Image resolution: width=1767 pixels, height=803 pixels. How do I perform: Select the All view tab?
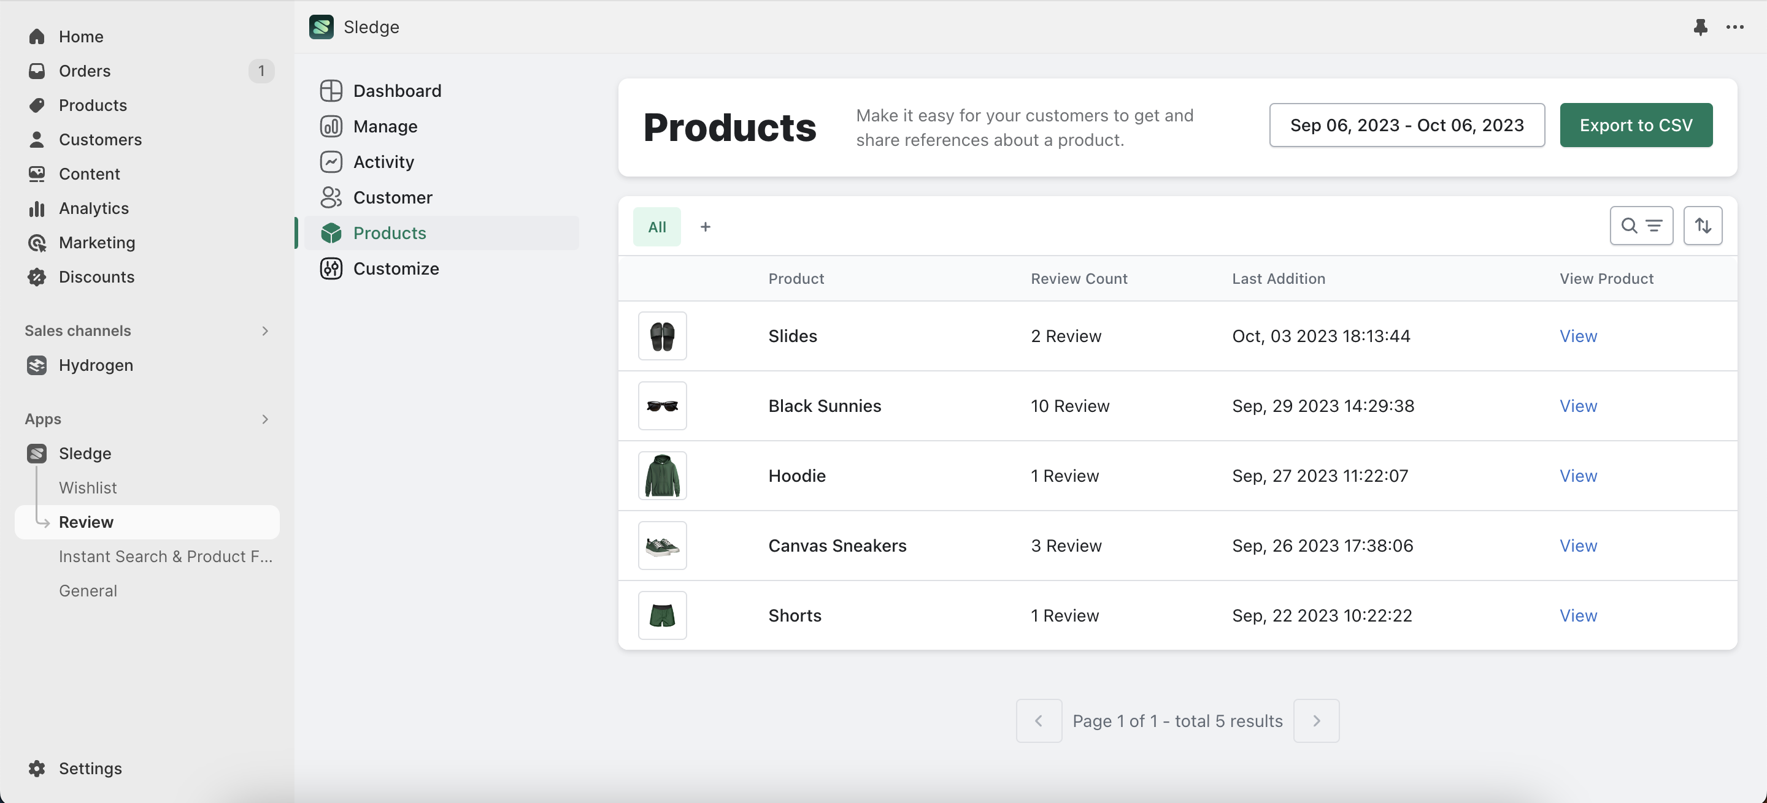[x=656, y=227]
